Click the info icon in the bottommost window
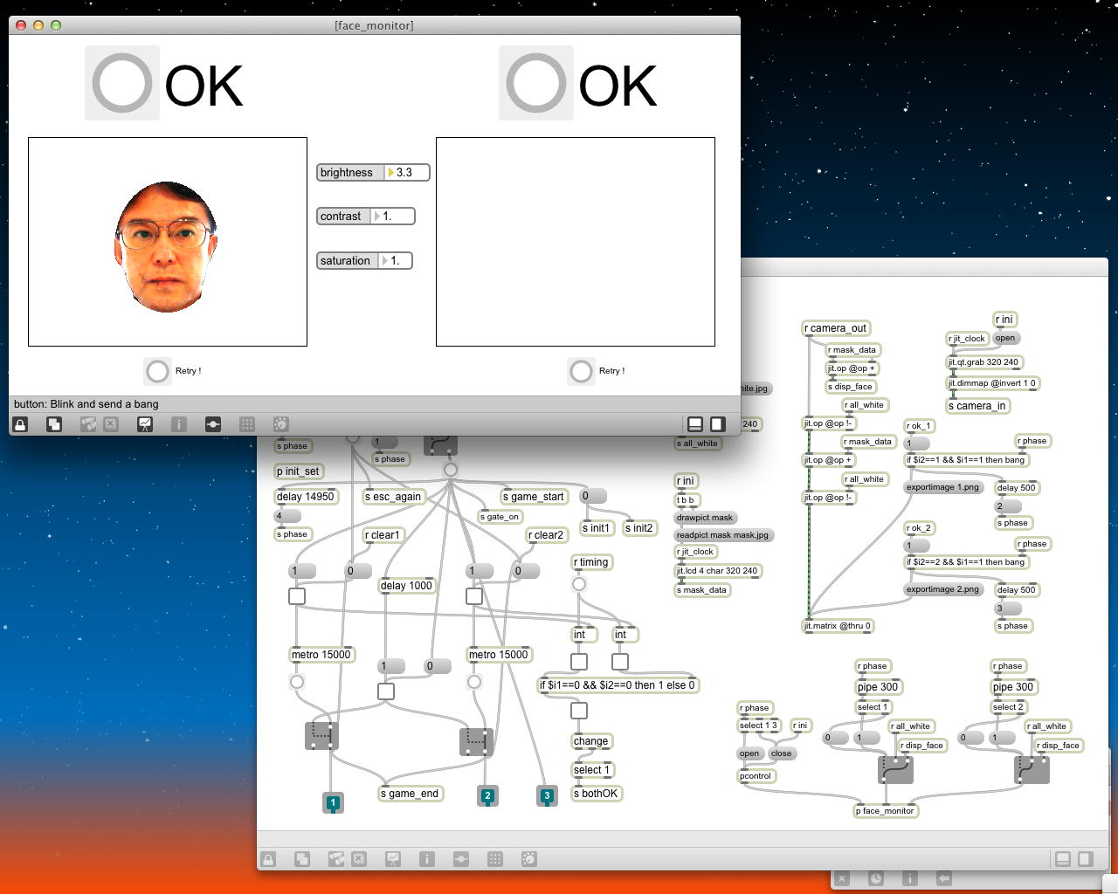This screenshot has height=894, width=1118. pyautogui.click(x=910, y=878)
